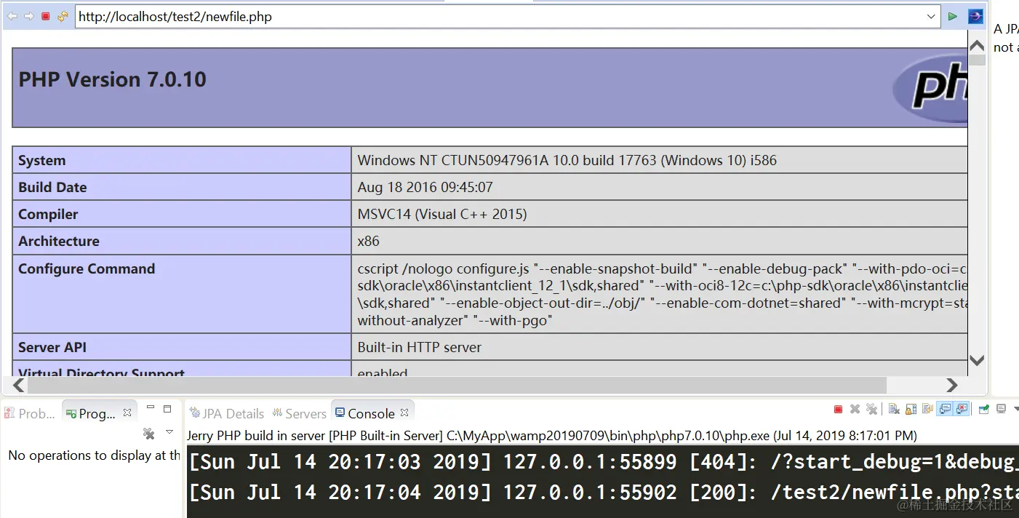Click the Server API label cell
The image size is (1019, 518).
tap(182, 347)
